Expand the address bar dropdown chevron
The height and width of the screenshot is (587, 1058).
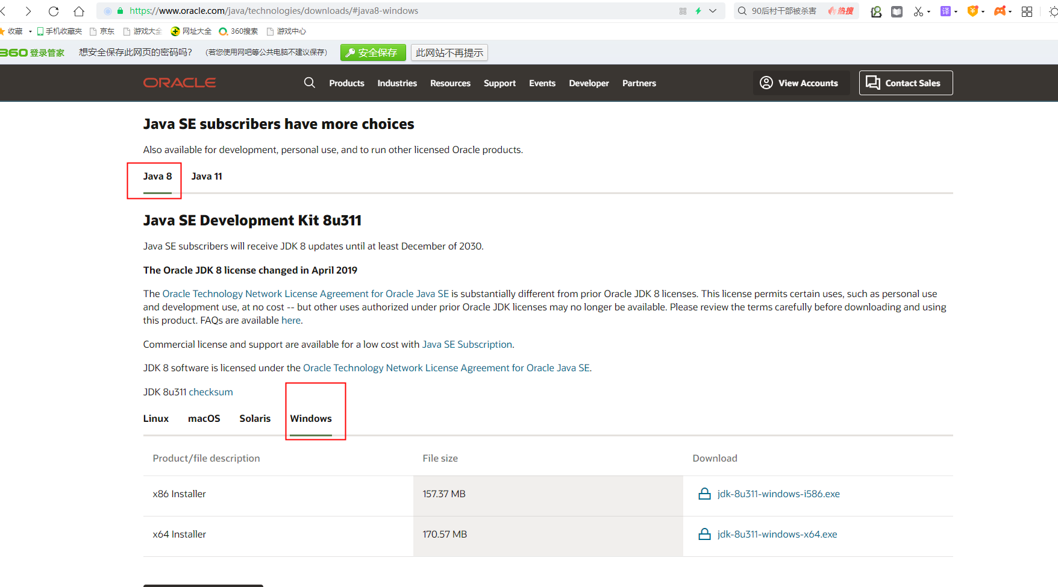(x=713, y=11)
